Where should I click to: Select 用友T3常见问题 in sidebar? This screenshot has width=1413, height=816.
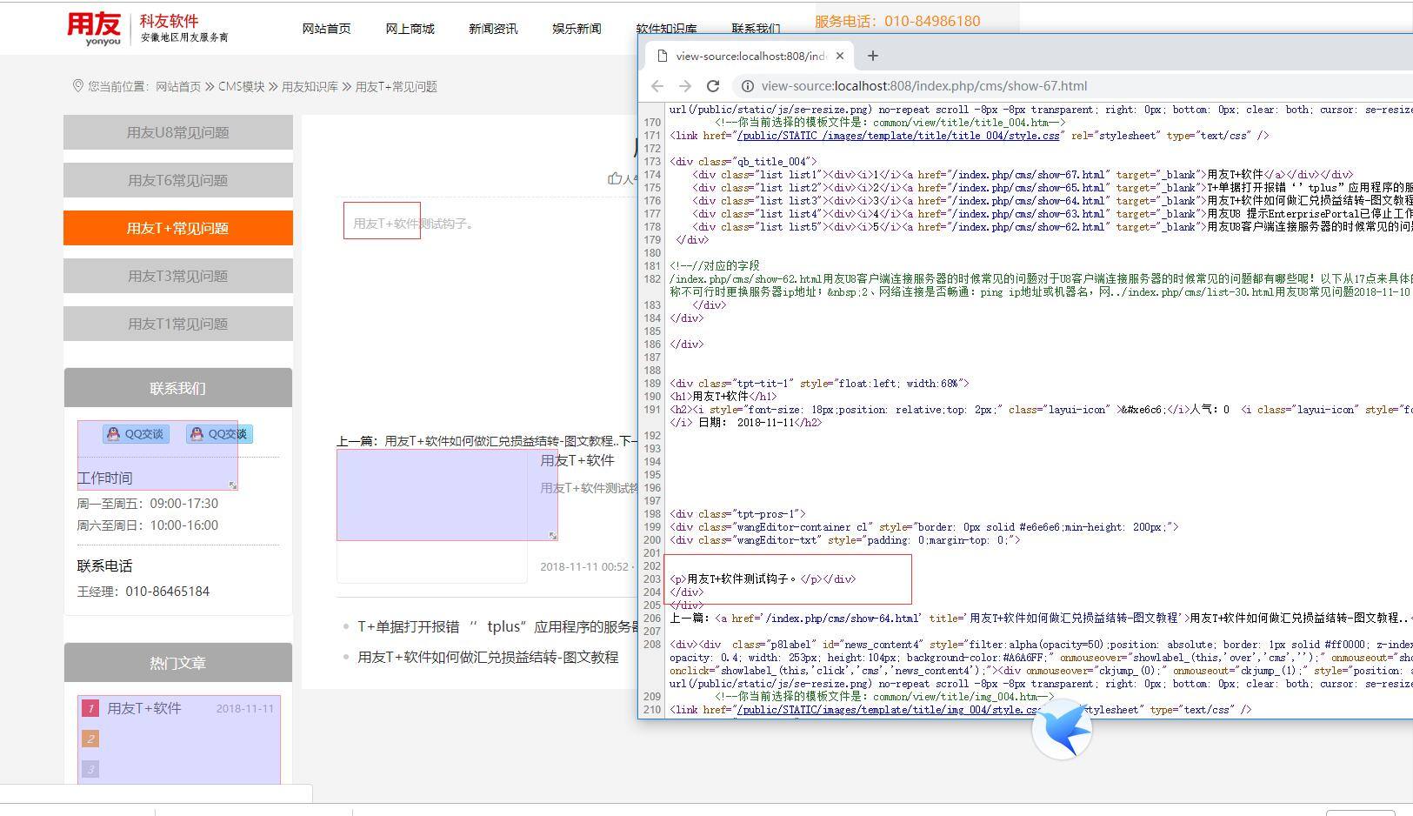click(x=177, y=276)
